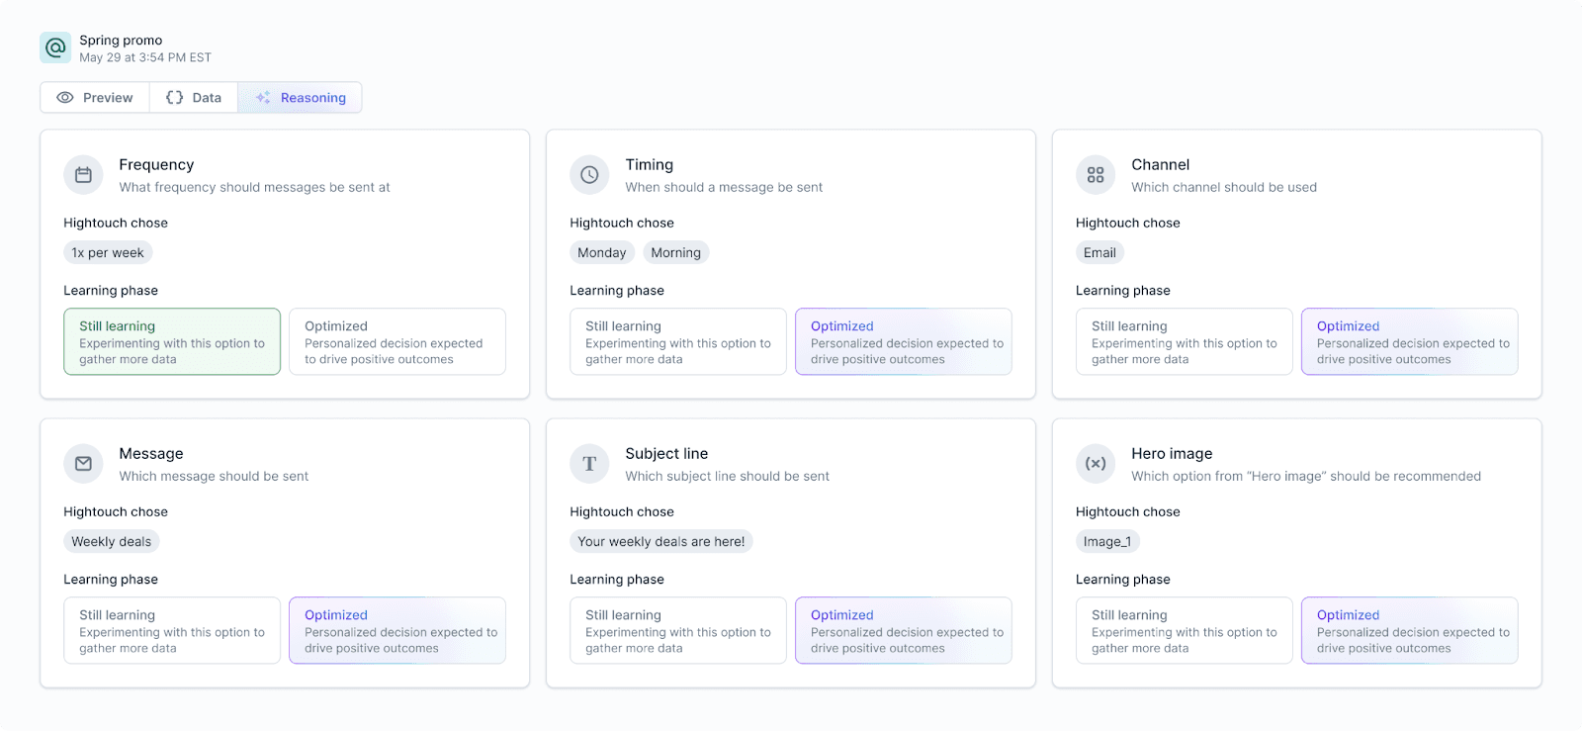Click the Hero image variable icon
Image resolution: width=1582 pixels, height=731 pixels.
point(1096,464)
